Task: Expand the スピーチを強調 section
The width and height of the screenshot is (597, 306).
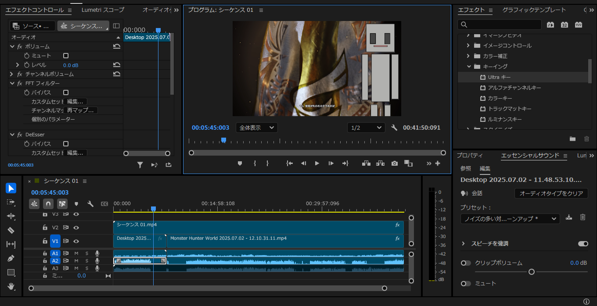Action: point(463,244)
